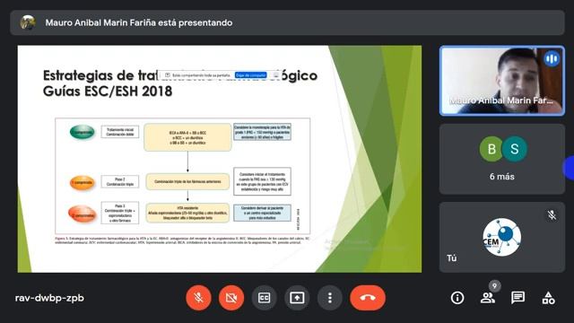Screen dimensions: 574x323
Task: Hang up with the red leave call button
Action: pyautogui.click(x=368, y=298)
